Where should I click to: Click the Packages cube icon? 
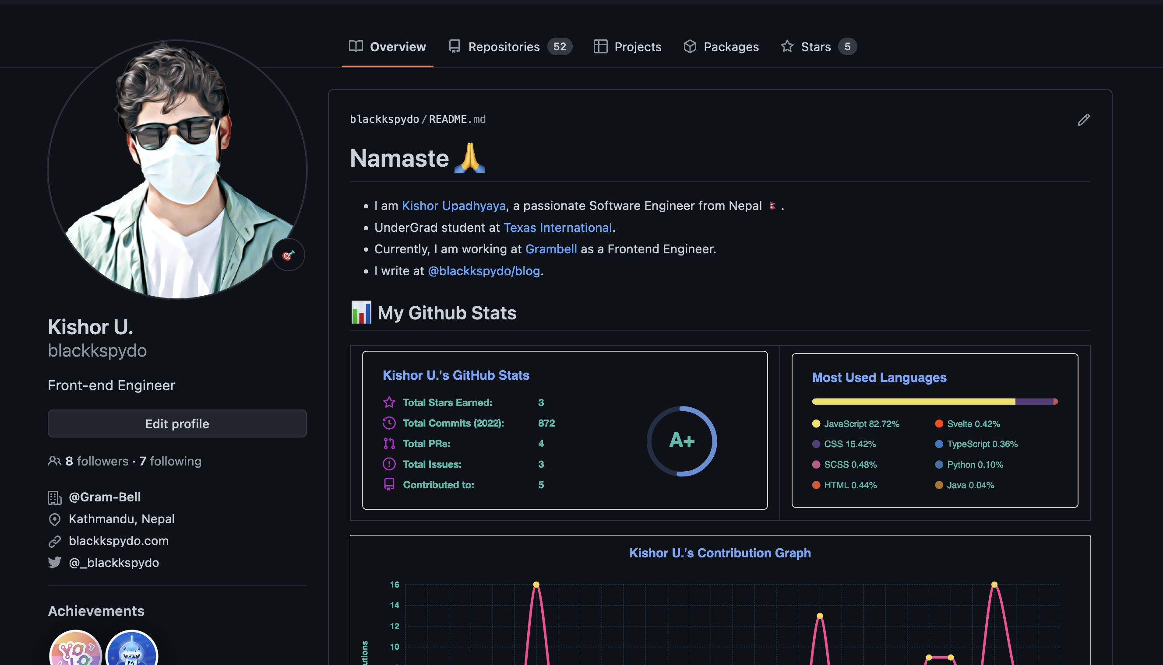pos(690,46)
